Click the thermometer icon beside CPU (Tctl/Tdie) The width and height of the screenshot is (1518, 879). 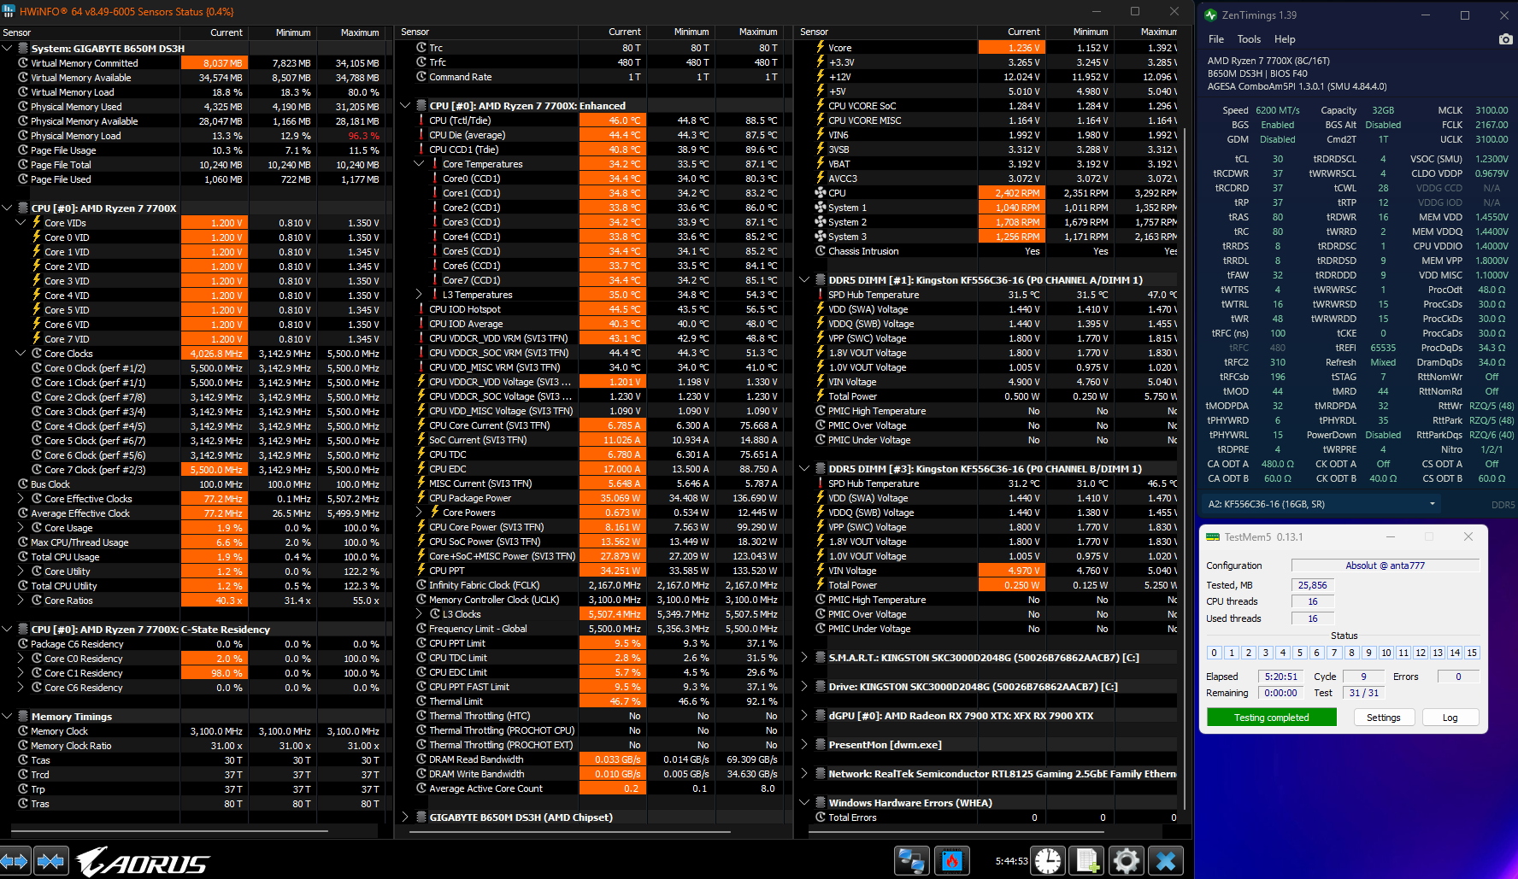pos(421,120)
